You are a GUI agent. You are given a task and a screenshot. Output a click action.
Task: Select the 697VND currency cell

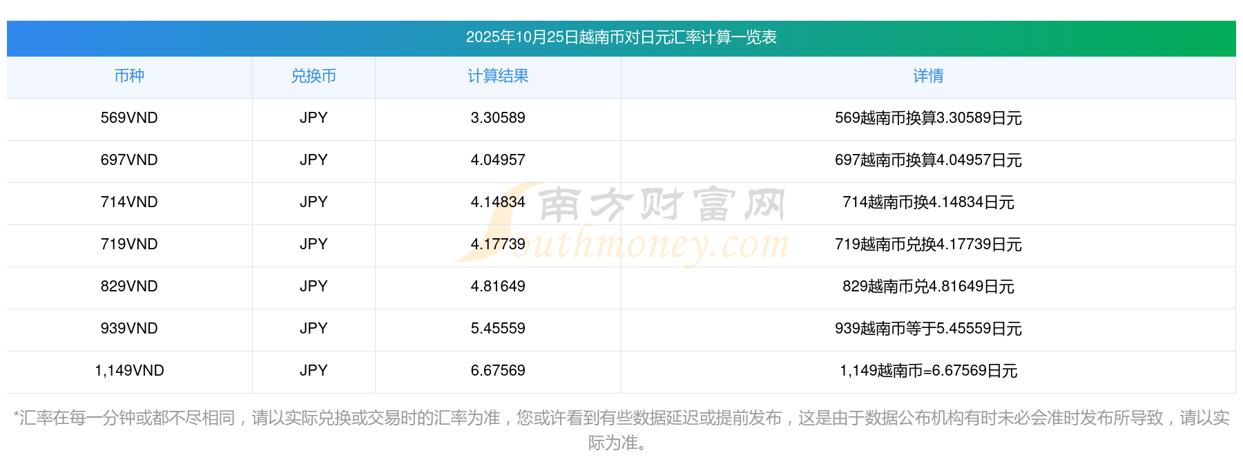click(129, 160)
